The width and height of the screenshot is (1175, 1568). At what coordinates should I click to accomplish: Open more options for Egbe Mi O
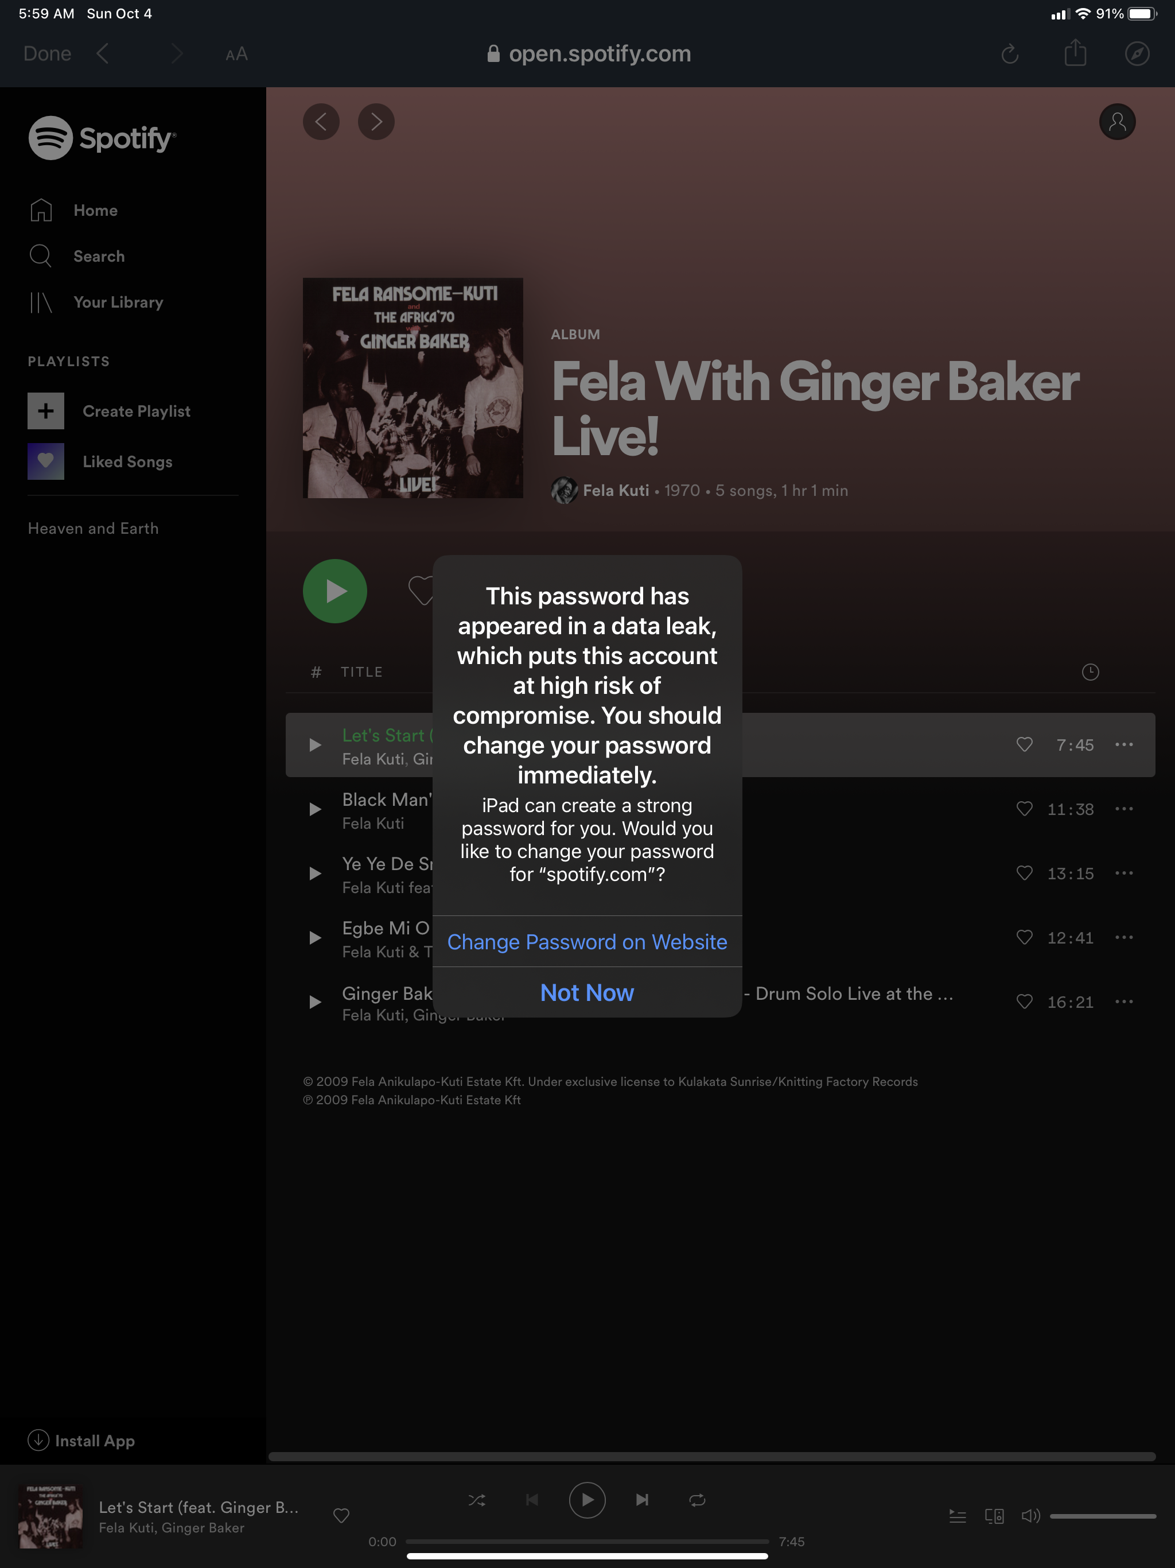1124,937
